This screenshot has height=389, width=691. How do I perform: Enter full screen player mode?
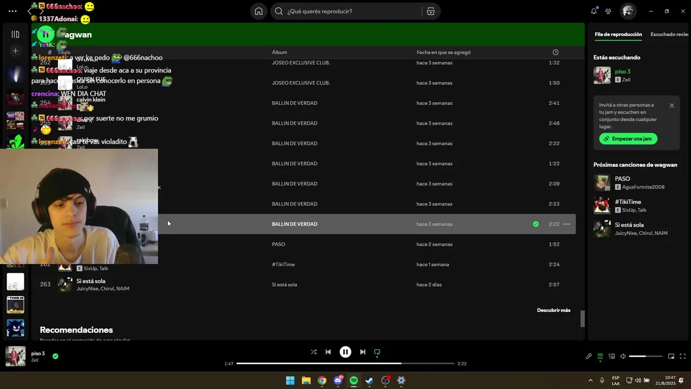click(682, 356)
